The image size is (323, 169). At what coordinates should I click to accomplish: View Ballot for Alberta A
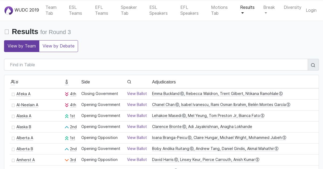(x=137, y=138)
